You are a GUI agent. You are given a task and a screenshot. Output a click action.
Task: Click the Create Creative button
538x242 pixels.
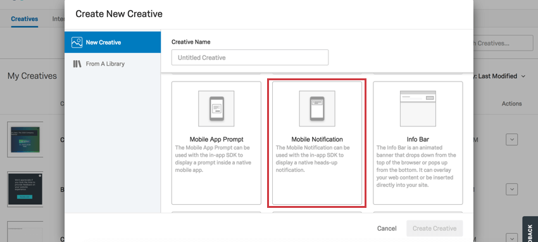click(x=434, y=228)
